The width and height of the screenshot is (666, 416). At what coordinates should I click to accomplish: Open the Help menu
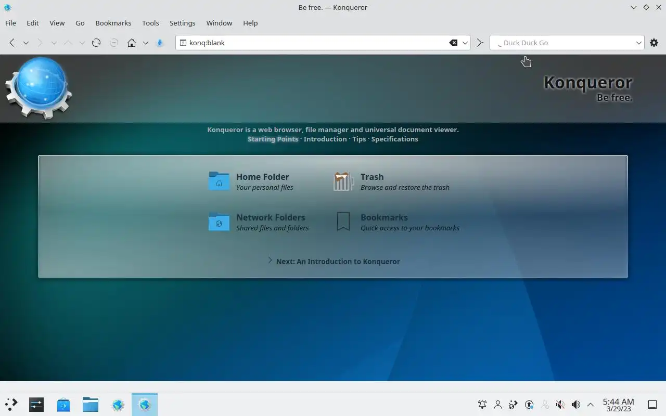point(250,23)
